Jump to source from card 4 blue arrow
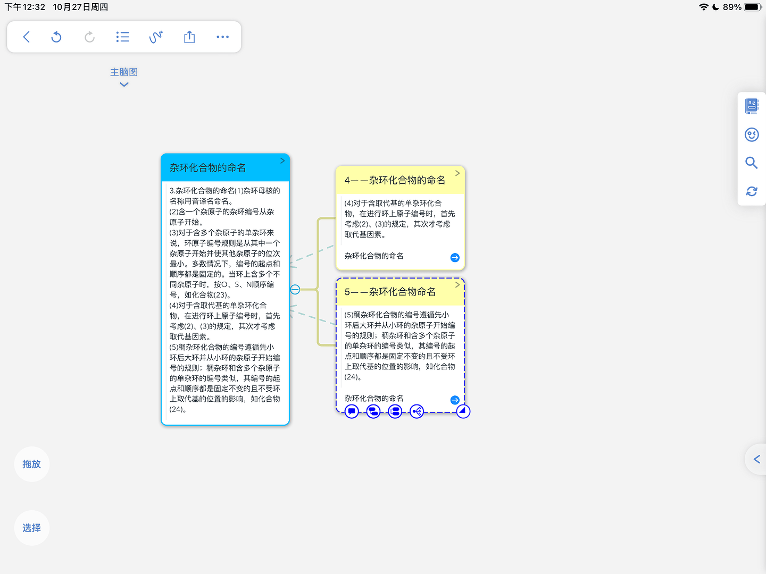 (455, 257)
